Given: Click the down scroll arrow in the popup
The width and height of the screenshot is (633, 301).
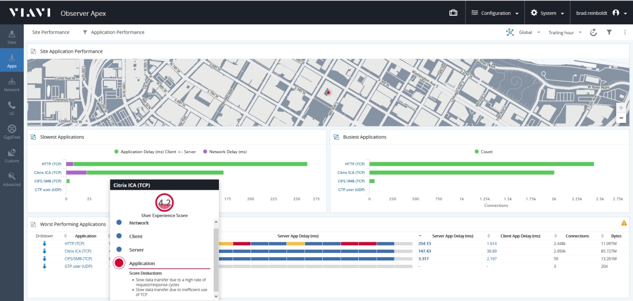Looking at the screenshot, I should [x=215, y=296].
